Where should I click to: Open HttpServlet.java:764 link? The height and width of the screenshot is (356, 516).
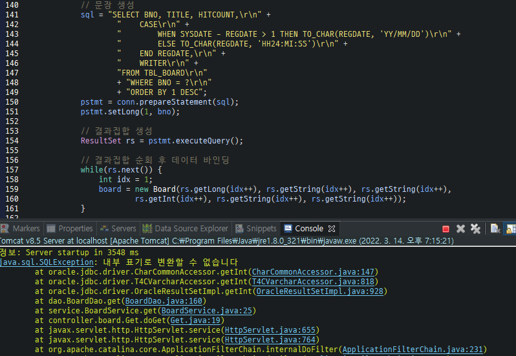(x=270, y=340)
